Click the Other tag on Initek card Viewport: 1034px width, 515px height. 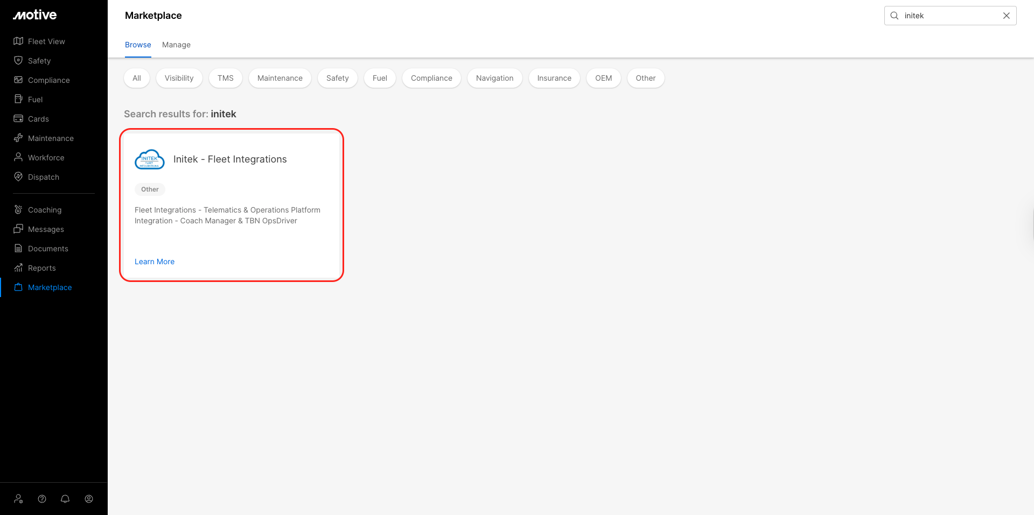click(x=150, y=189)
